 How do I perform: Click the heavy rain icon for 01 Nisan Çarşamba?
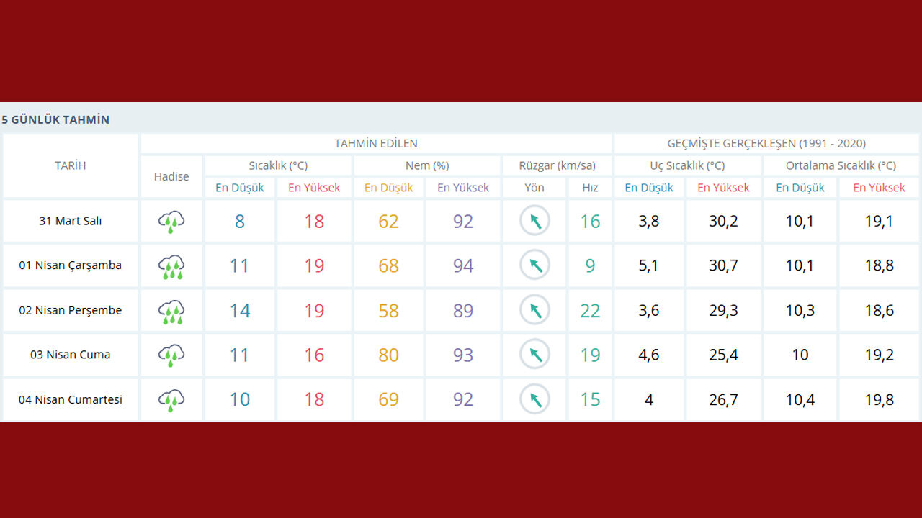pos(171,267)
